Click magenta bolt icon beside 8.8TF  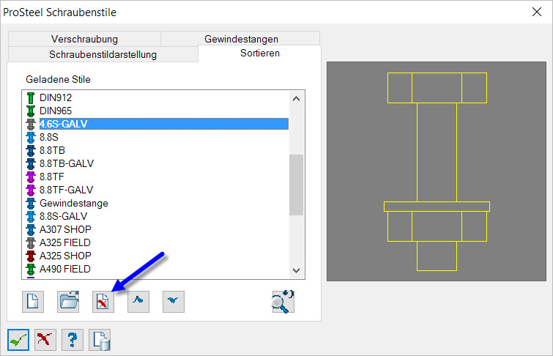[31, 177]
